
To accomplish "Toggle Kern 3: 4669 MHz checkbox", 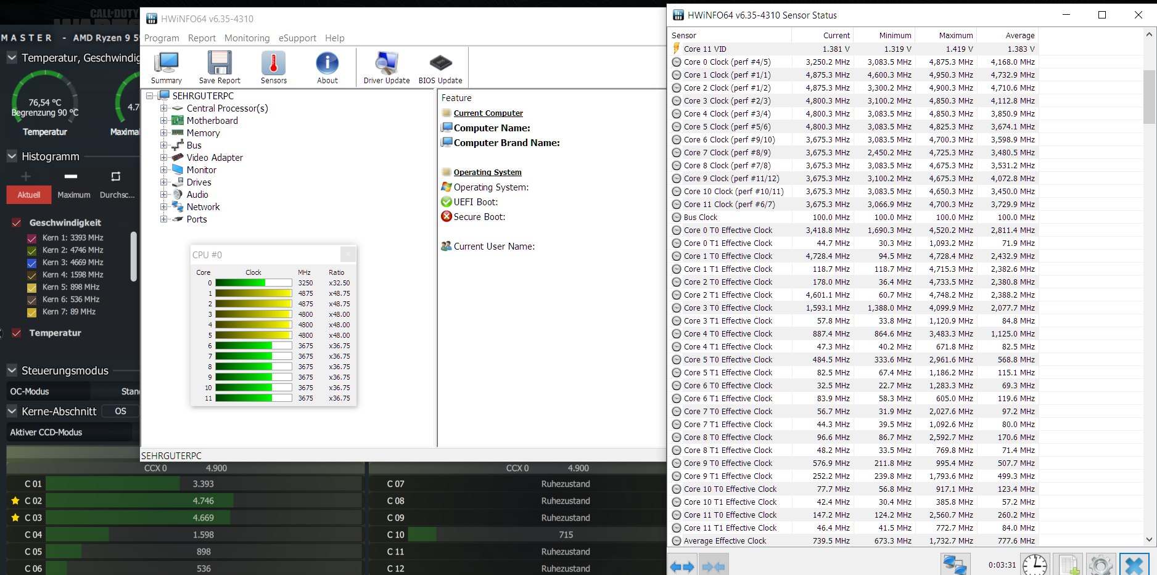I will click(31, 263).
